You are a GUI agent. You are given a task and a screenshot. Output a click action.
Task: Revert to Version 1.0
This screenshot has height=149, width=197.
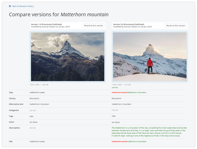pos(93,26)
